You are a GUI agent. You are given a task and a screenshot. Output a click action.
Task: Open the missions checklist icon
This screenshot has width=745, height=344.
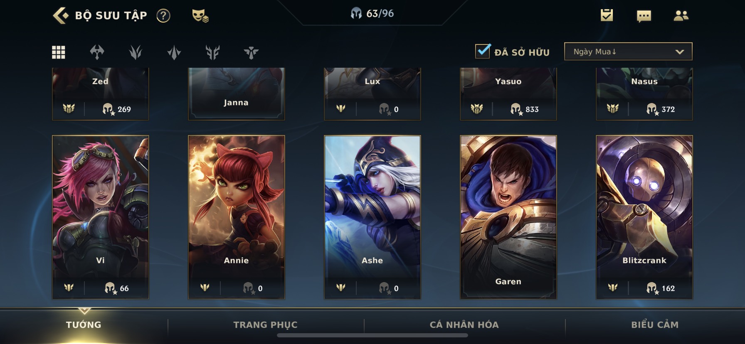(x=607, y=15)
